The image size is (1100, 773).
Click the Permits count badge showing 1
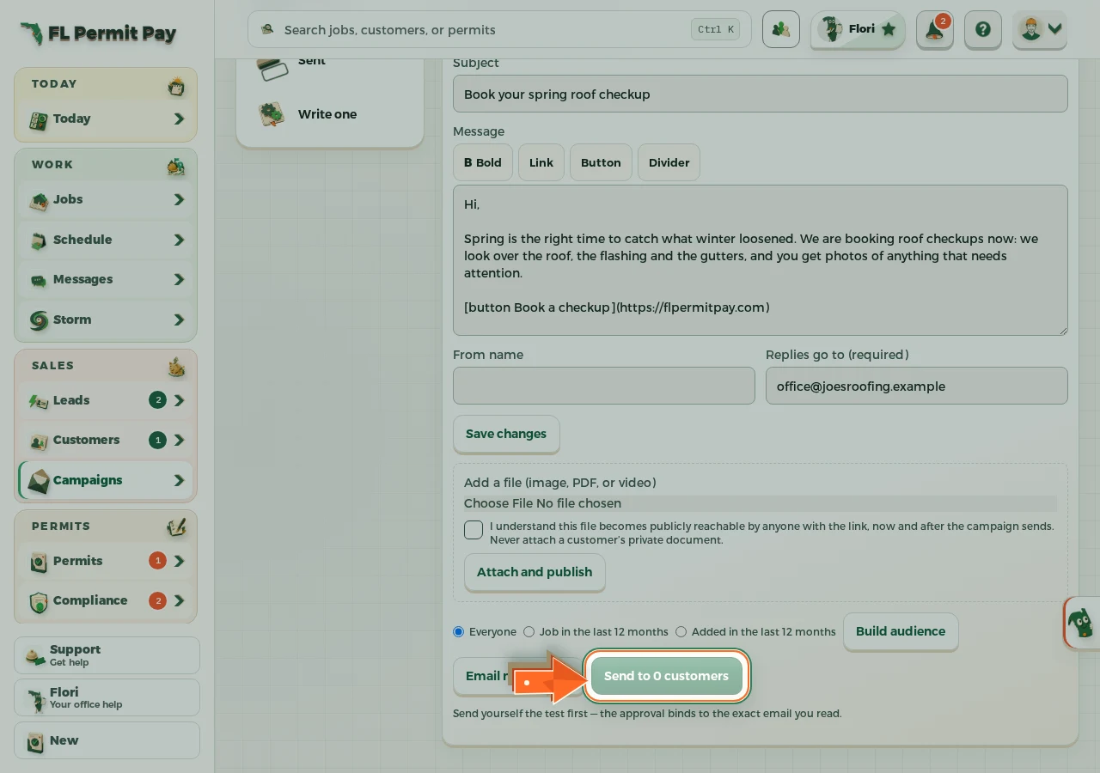coord(157,561)
